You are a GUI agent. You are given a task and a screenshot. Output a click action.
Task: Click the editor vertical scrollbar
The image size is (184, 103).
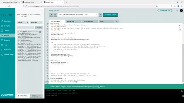pos(183,63)
